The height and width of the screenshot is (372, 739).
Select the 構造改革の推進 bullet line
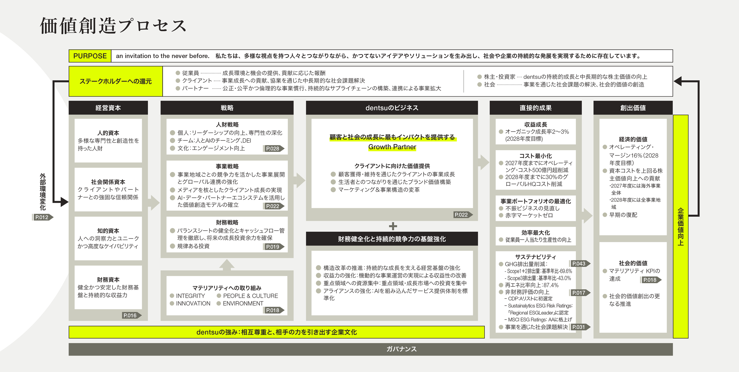(x=388, y=268)
